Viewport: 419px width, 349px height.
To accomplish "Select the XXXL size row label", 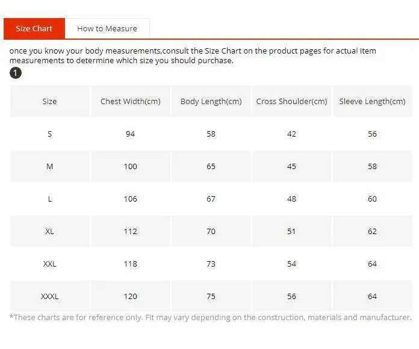I will click(x=50, y=297).
